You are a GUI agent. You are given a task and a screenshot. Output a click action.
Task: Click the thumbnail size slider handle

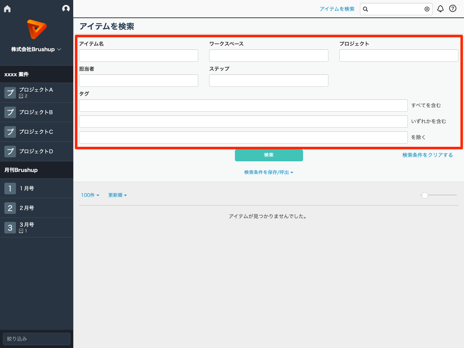[x=425, y=195]
